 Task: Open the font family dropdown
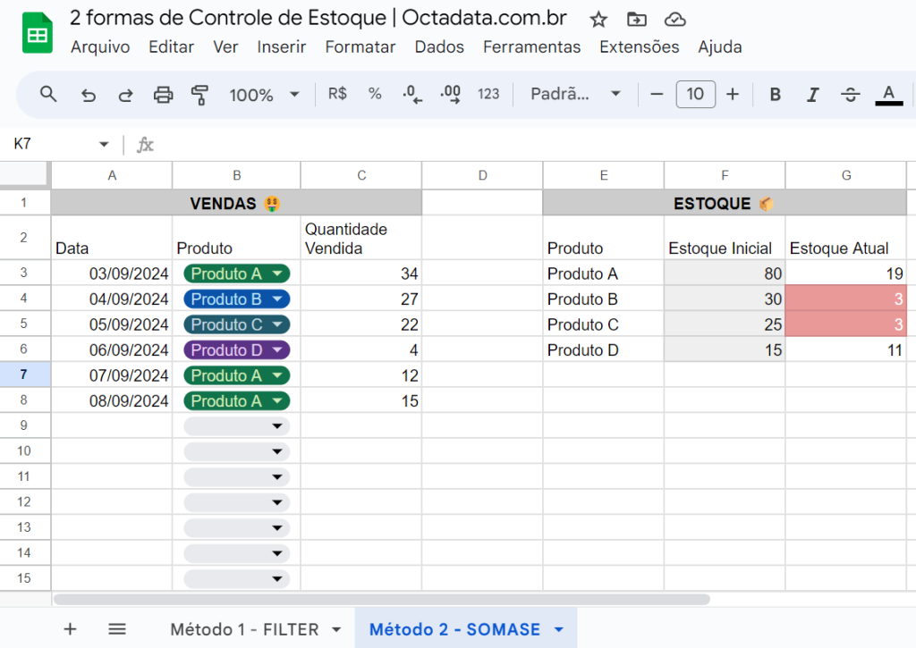click(575, 94)
